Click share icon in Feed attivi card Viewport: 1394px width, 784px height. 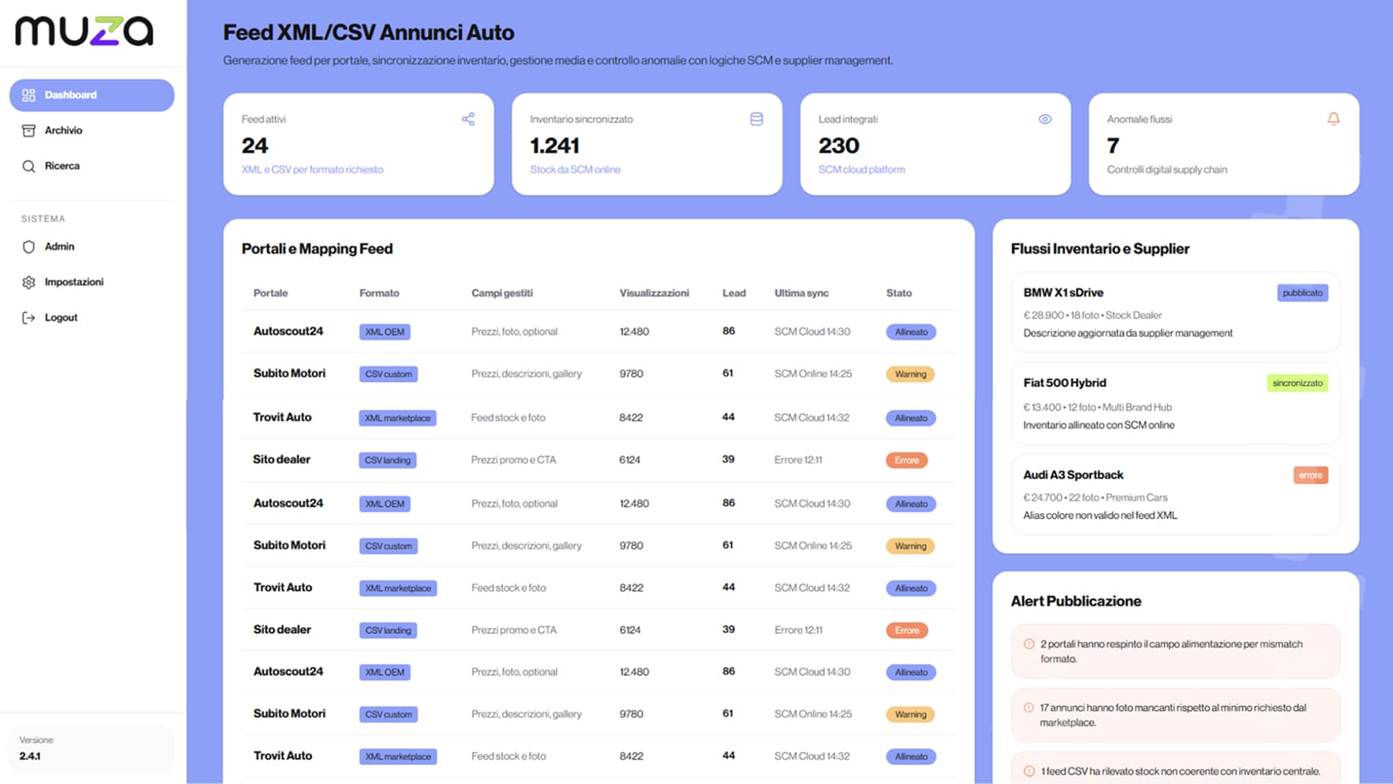(x=468, y=119)
